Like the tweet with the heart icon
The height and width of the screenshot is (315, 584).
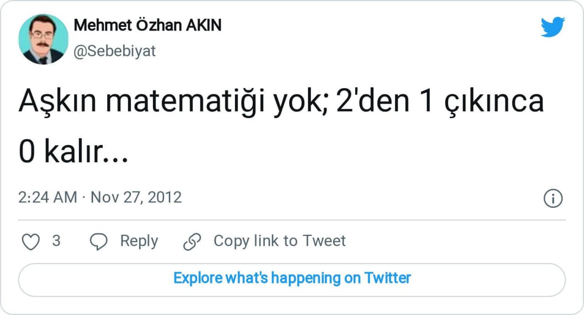tap(31, 242)
